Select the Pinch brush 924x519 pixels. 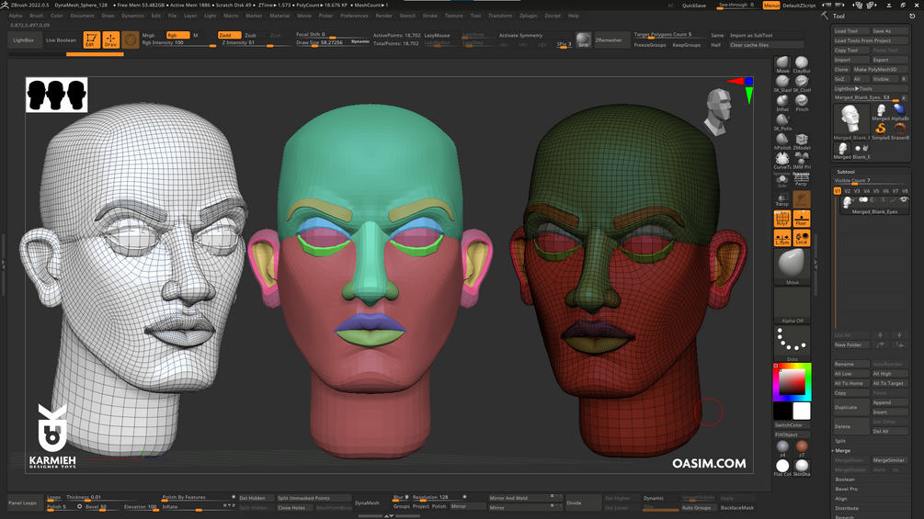[802, 102]
